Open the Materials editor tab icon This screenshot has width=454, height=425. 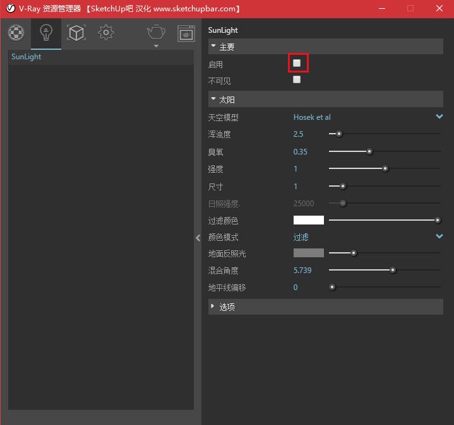[16, 33]
